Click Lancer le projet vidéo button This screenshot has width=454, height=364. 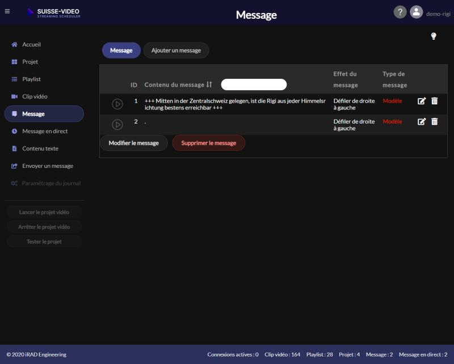(x=44, y=213)
